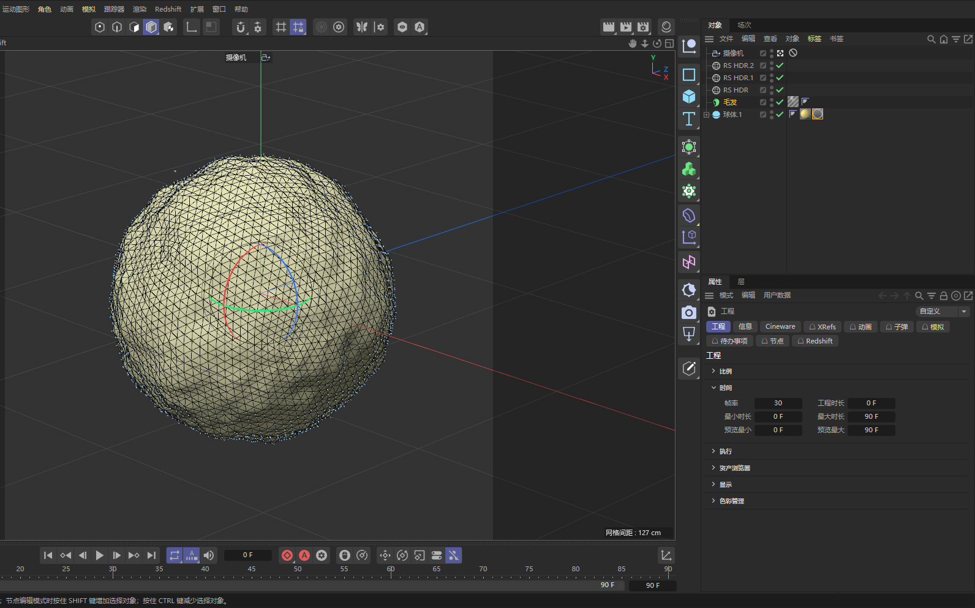Expand the 显示 section
Image resolution: width=975 pixels, height=608 pixels.
coord(713,484)
